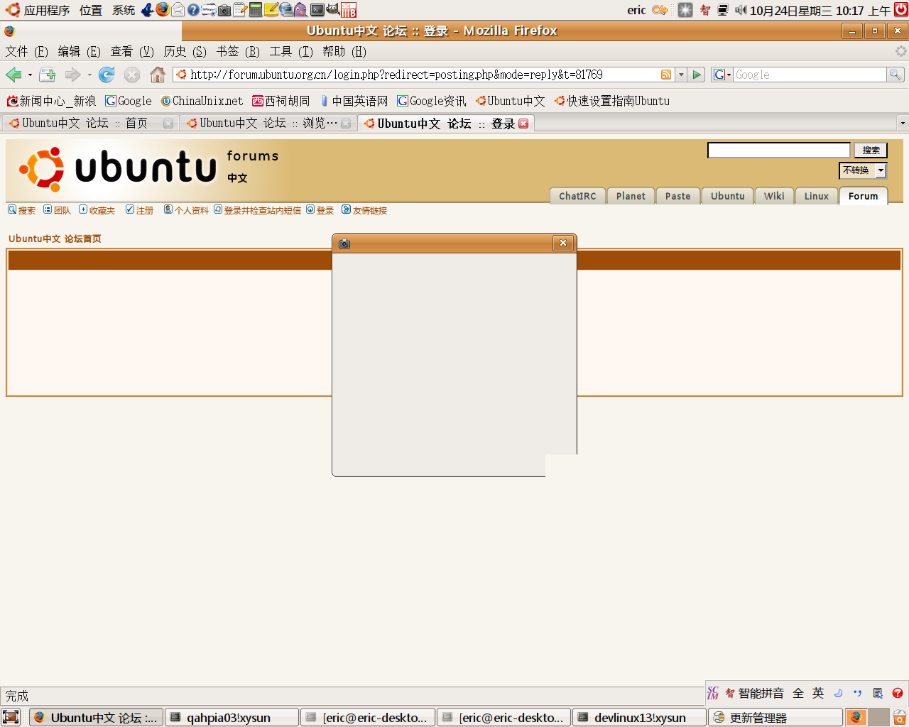
Task: Open the 快速设置指南Ubuntu bookmark
Action: (612, 101)
